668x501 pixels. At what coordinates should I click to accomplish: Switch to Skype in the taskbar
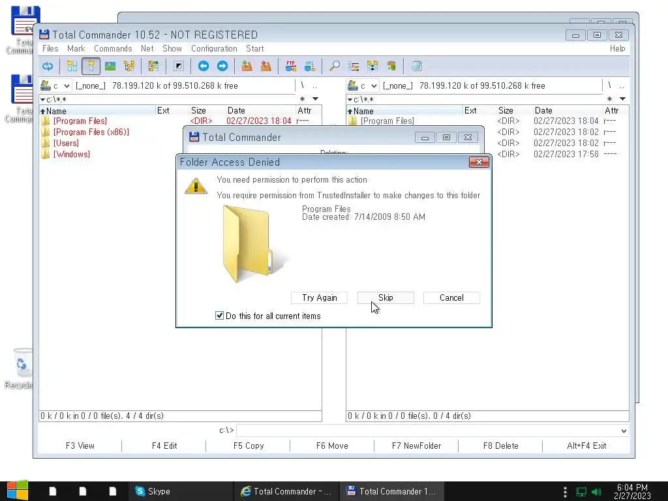[x=181, y=491]
